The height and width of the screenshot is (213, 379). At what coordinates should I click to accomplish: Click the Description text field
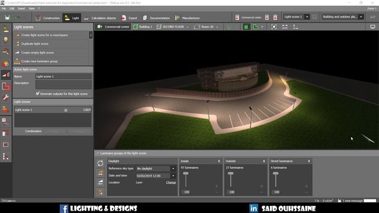point(63,85)
